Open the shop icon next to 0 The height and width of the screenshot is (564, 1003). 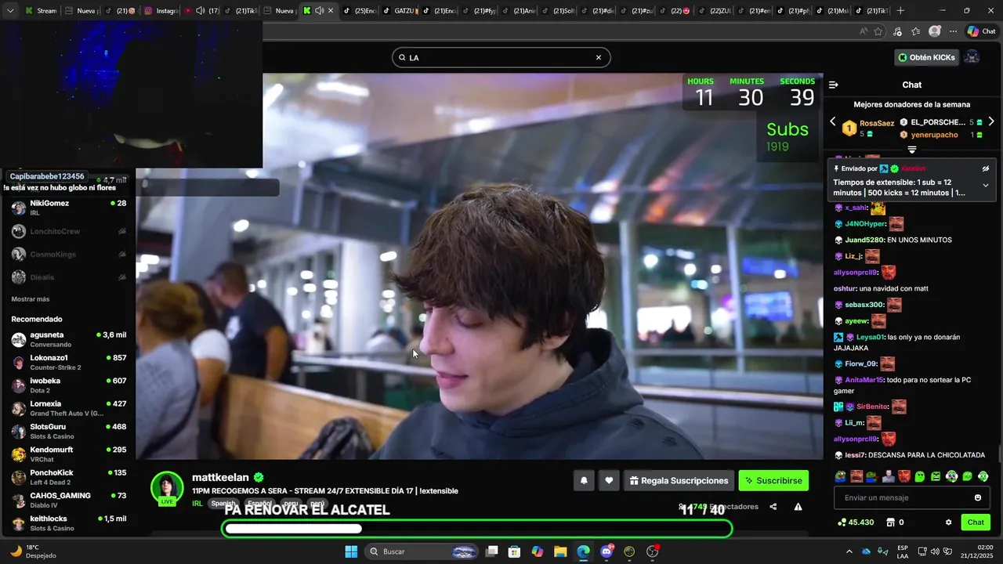891,522
